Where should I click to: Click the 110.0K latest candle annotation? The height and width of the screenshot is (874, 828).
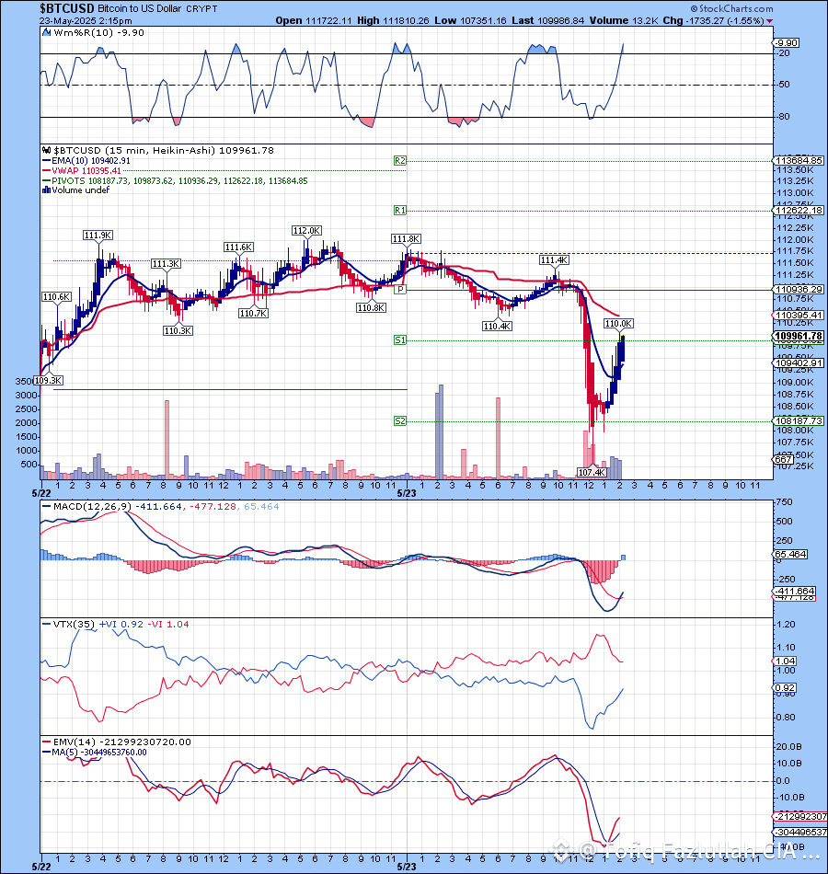[x=619, y=323]
